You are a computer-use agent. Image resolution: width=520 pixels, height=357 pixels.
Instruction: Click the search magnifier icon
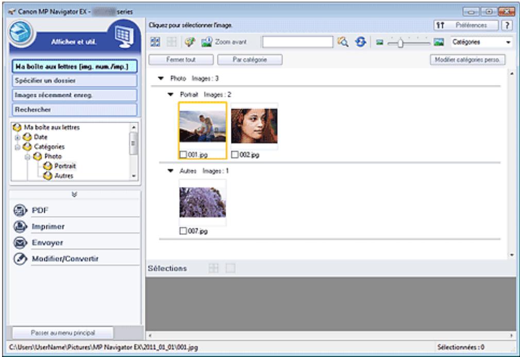click(x=343, y=42)
